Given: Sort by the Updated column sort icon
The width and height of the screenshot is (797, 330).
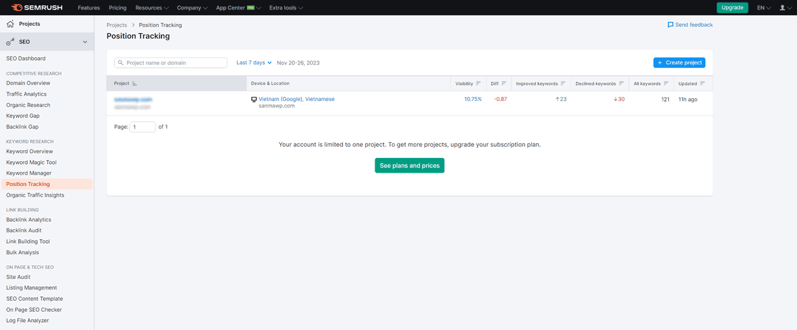Looking at the screenshot, I should coord(702,84).
